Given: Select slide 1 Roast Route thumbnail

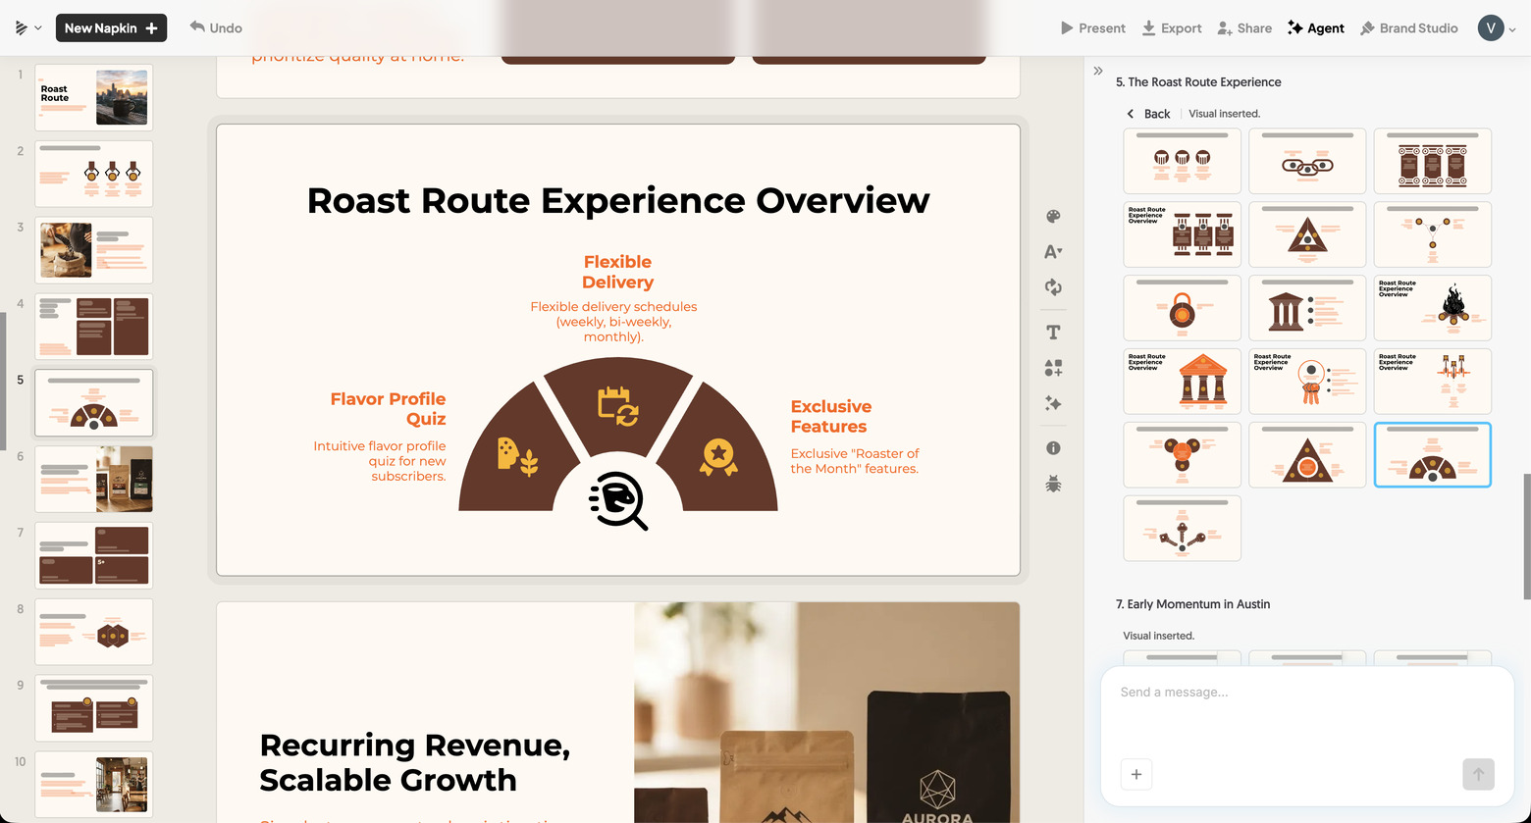Looking at the screenshot, I should tap(94, 97).
